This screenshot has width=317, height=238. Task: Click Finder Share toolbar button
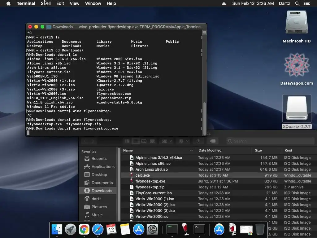pos(198,141)
